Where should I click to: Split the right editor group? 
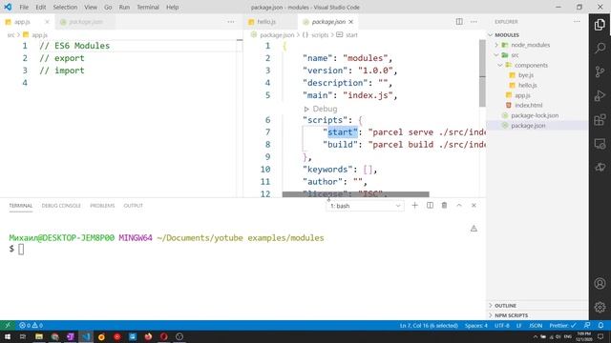coord(459,22)
